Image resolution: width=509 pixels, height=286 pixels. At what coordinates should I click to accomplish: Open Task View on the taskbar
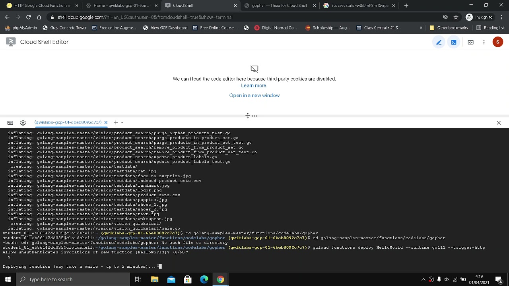coord(138,280)
